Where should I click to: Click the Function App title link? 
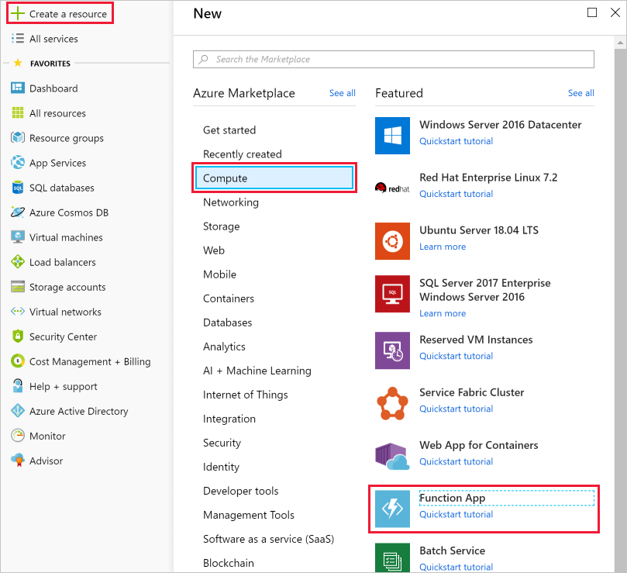(453, 498)
